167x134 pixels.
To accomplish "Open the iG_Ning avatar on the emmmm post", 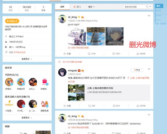I will (x=62, y=118).
